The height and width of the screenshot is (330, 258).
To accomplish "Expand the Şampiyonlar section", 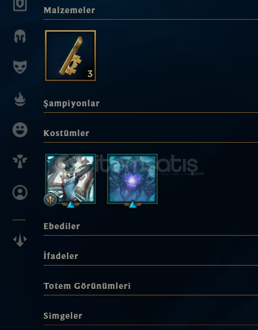I will coord(72,104).
